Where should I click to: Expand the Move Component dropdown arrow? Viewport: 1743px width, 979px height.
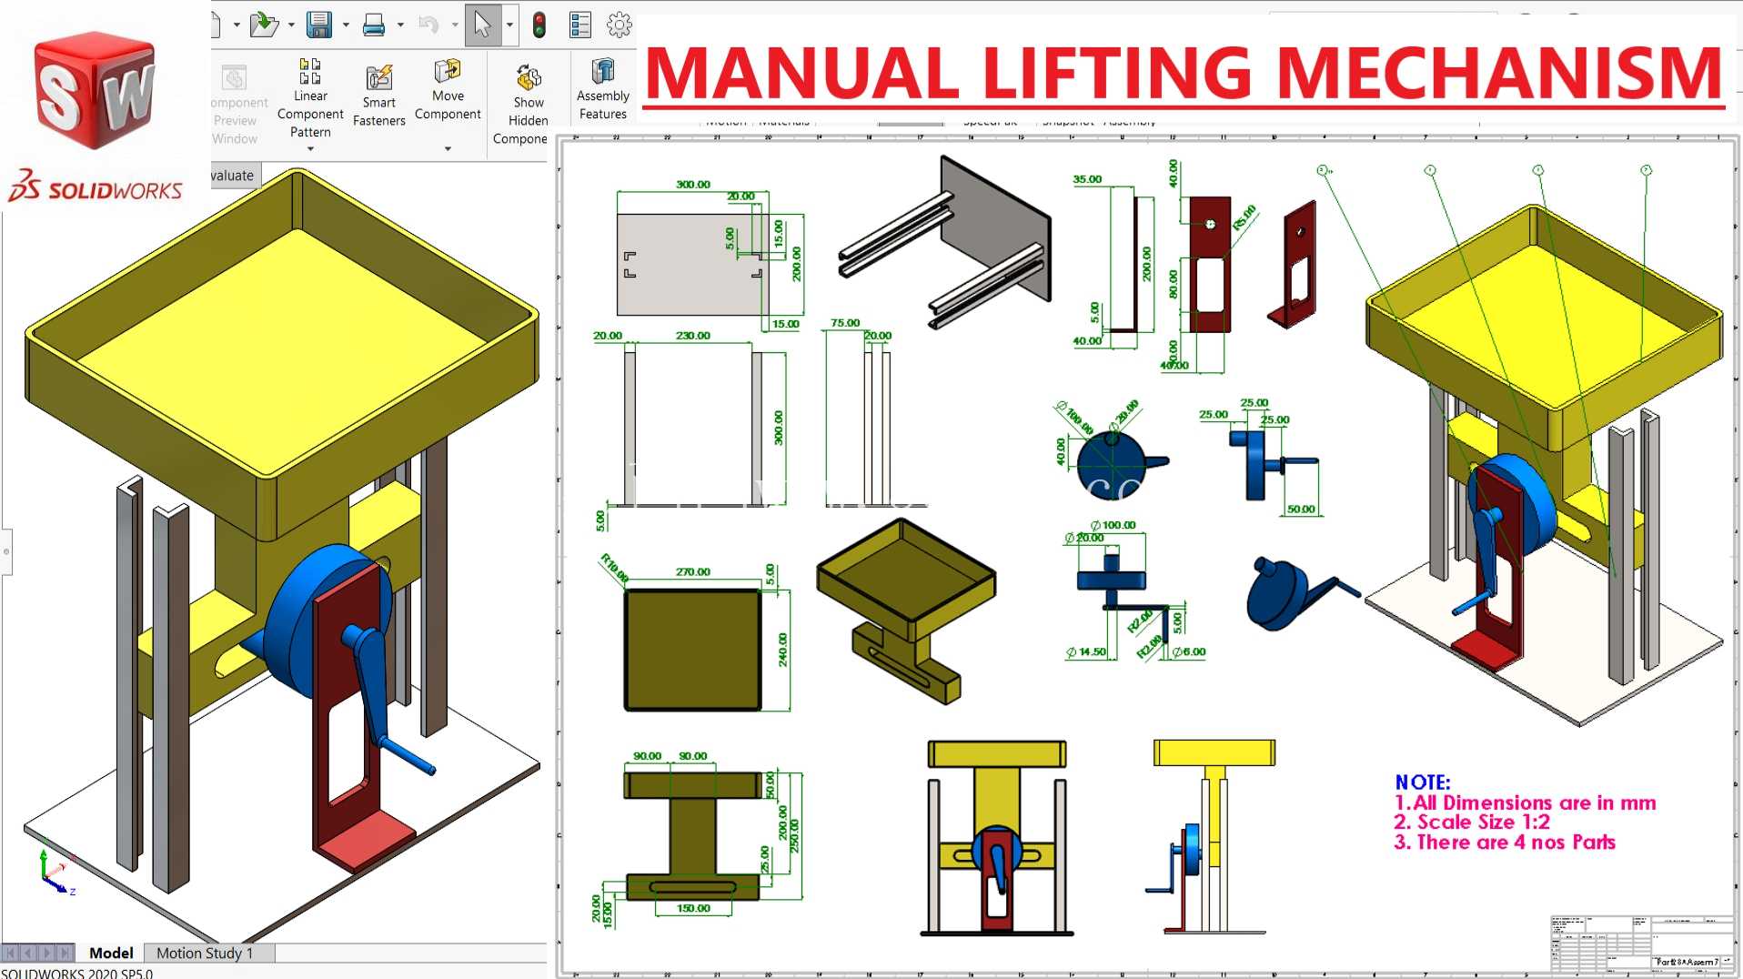point(448,149)
